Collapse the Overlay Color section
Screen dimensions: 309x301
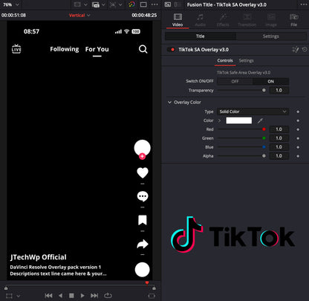point(169,103)
